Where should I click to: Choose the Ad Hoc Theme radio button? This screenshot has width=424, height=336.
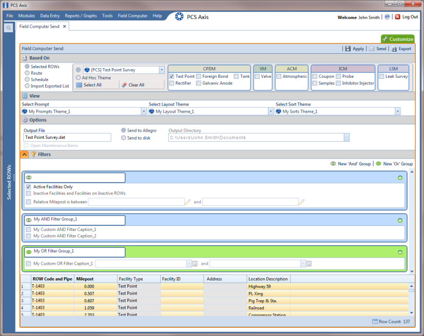(x=78, y=78)
